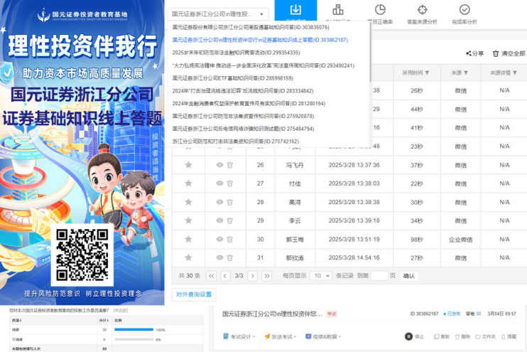This screenshot has width=527, height=352.
Task: Delete row 27 付佳 with trash icon
Action: point(230,183)
